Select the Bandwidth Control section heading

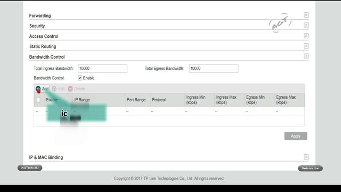tap(47, 57)
